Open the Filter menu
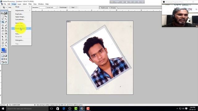Viewport: 198px width, 111px height. (x=30, y=4)
